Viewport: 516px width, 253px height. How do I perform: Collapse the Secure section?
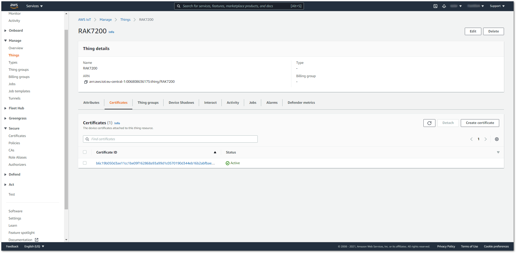6,128
